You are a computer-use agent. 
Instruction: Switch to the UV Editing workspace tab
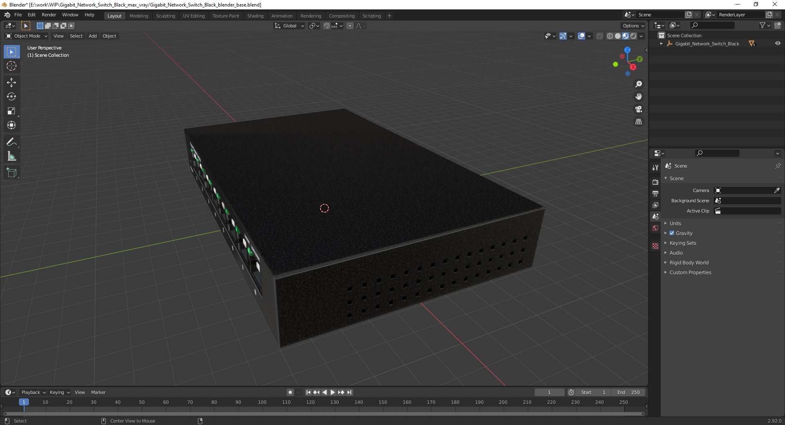pyautogui.click(x=194, y=16)
